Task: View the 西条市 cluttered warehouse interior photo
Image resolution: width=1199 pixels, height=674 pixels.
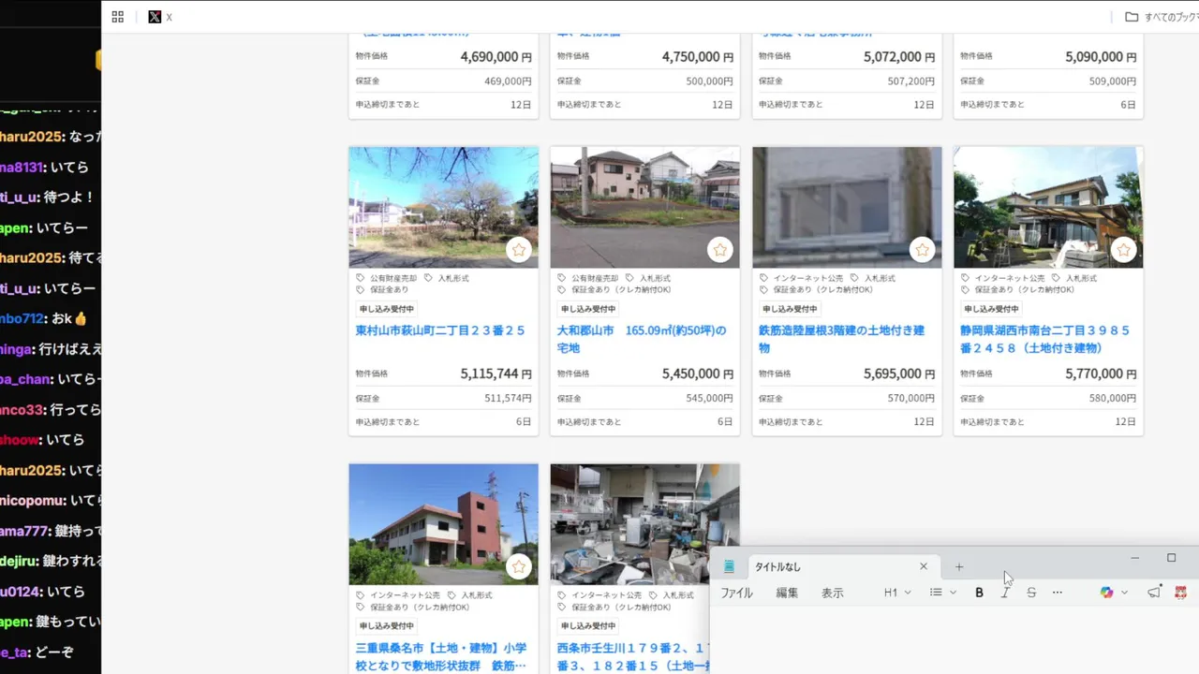Action: click(644, 524)
